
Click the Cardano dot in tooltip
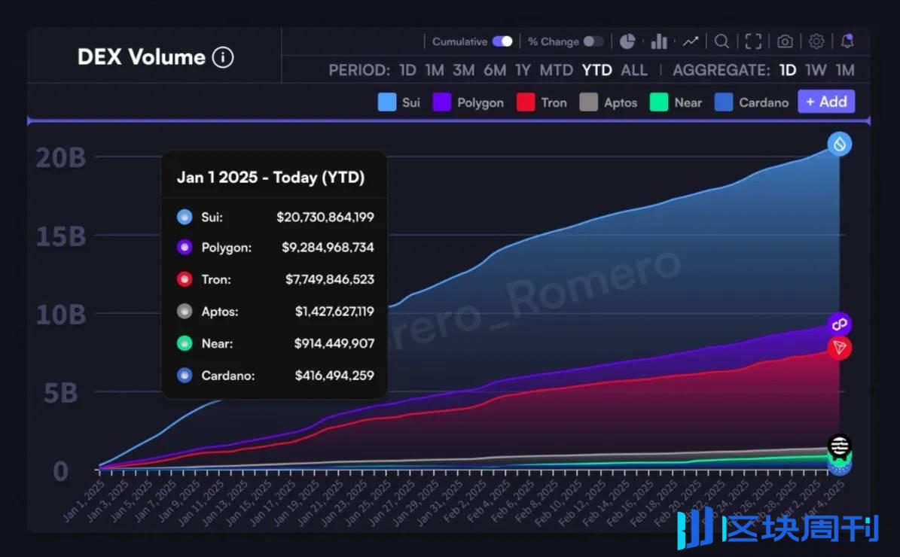click(185, 376)
